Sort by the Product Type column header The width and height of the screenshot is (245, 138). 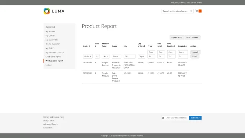pos(106,45)
